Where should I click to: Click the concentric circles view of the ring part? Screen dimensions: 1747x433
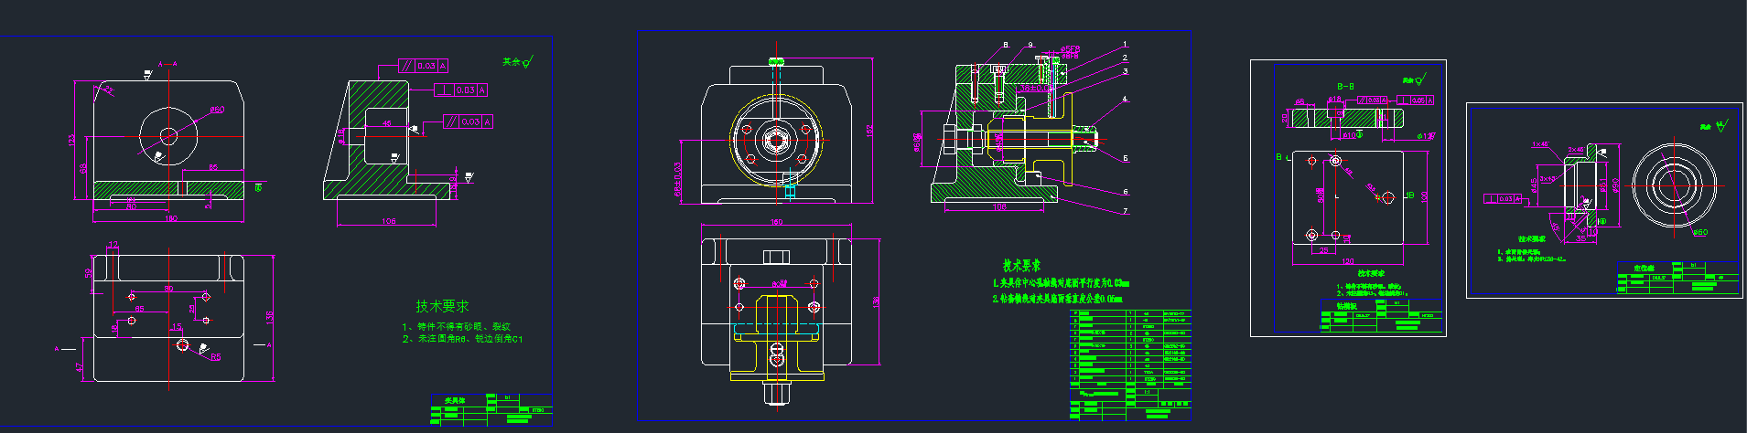[1672, 185]
